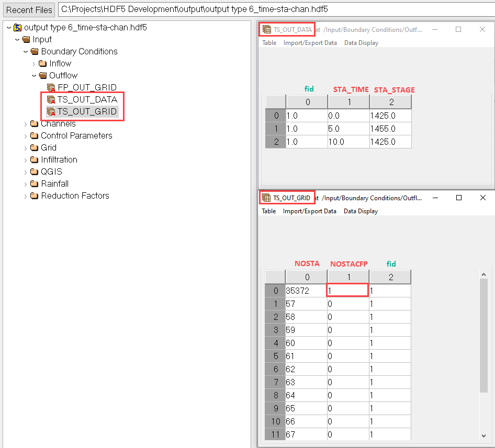Open Table menu in TS_OUT_DATA window
The width and height of the screenshot is (495, 448).
coord(269,43)
